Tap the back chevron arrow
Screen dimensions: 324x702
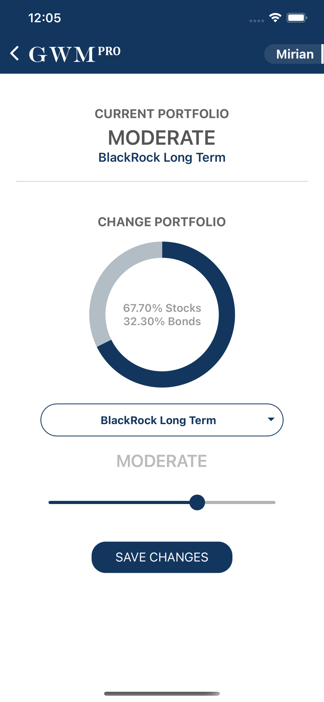pyautogui.click(x=15, y=54)
